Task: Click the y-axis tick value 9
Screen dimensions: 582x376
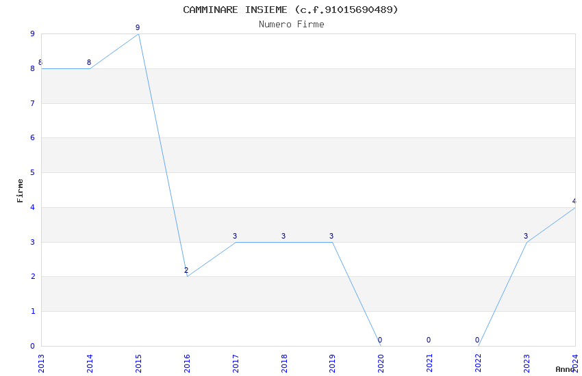Action: (x=33, y=34)
